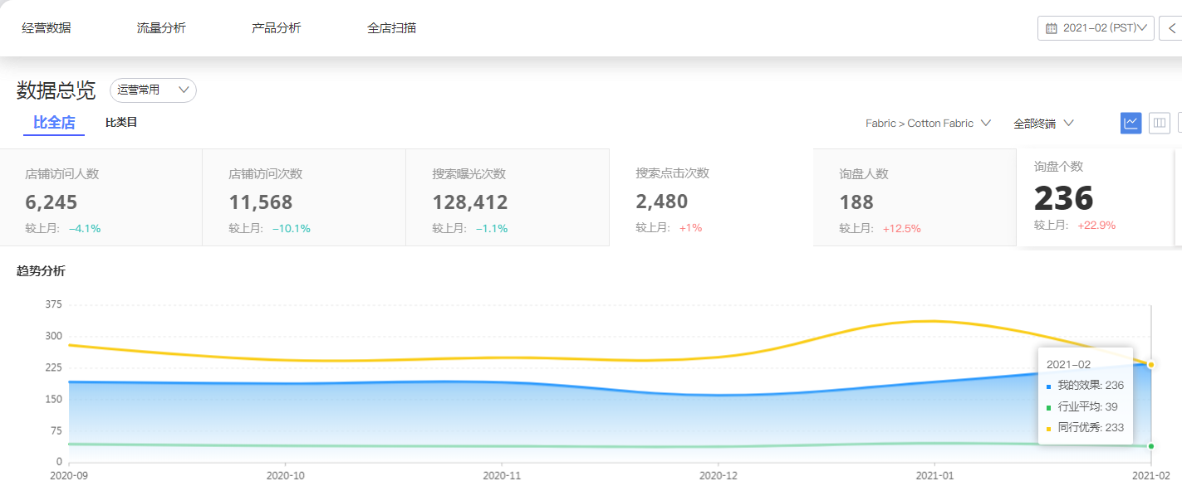Open the 全店扫描 menu
Image resolution: width=1182 pixels, height=486 pixels.
click(x=391, y=28)
